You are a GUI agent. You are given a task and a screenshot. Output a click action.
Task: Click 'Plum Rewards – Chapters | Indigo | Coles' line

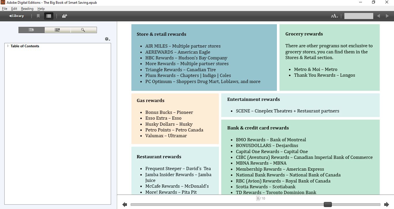coord(188,76)
